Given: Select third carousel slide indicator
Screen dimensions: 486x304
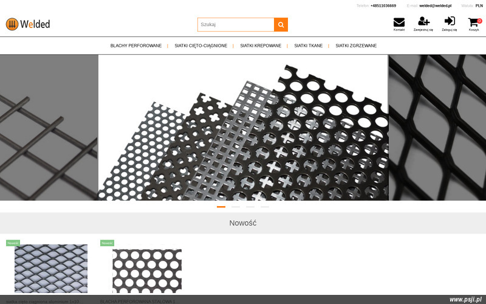Looking at the screenshot, I should coord(250,207).
